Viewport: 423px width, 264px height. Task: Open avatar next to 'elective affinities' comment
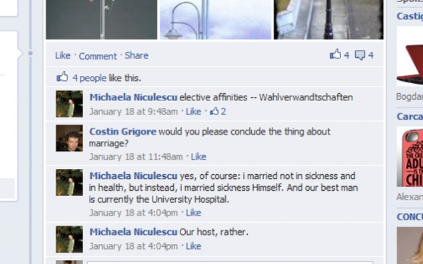(69, 104)
